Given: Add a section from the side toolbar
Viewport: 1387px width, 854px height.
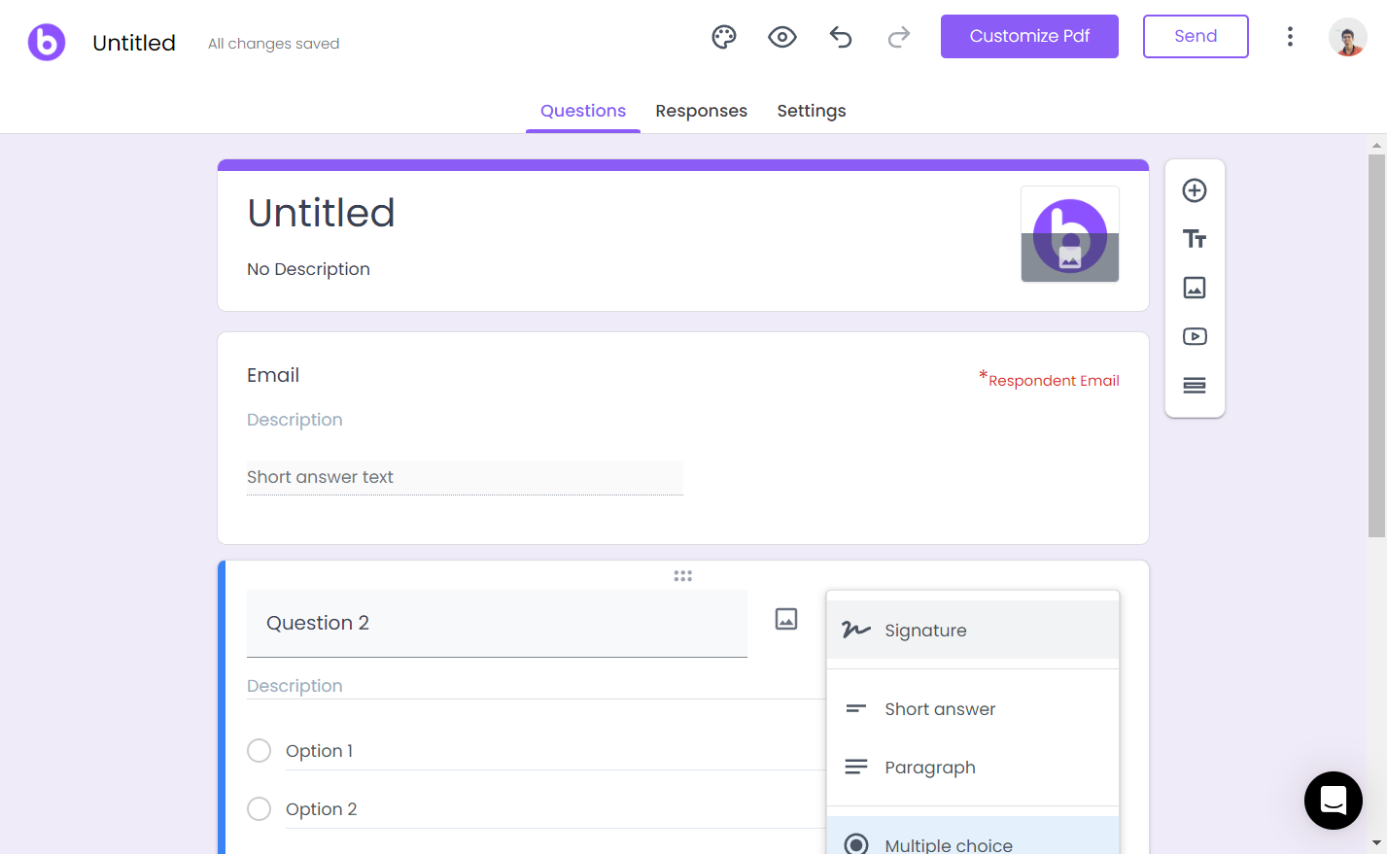Looking at the screenshot, I should [1195, 386].
